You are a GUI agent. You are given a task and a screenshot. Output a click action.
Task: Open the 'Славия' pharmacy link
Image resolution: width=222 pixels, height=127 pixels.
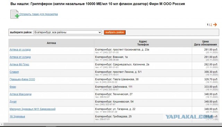coord(14,72)
